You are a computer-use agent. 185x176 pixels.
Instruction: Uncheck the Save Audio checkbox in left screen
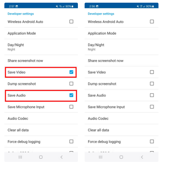point(71,95)
